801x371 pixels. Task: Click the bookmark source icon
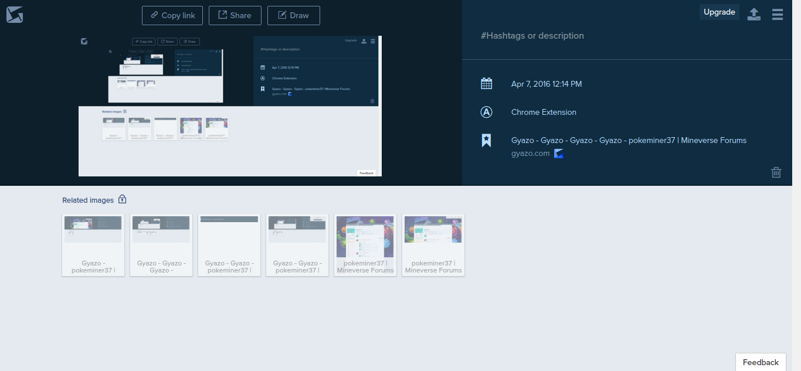[486, 141]
